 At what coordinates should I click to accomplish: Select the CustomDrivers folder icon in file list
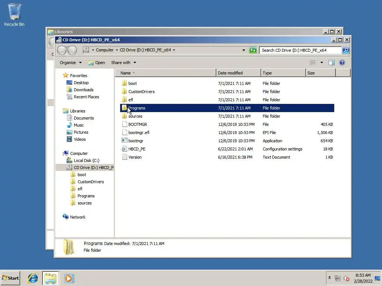click(x=124, y=92)
